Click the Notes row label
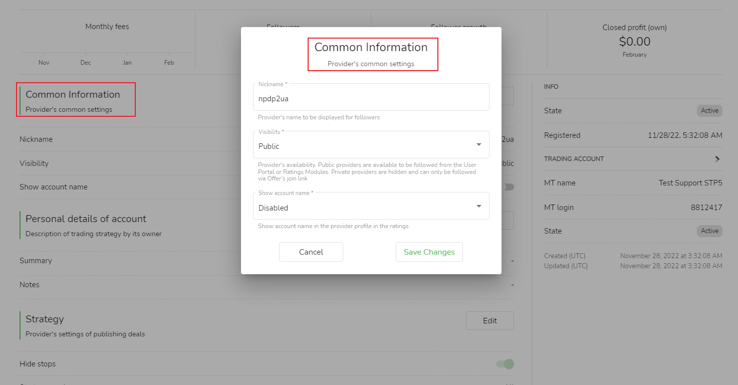 (30, 285)
